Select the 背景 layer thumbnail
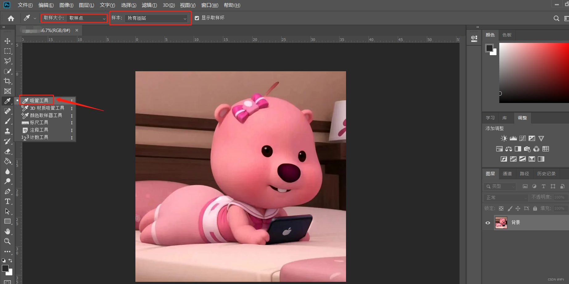Screen dimensions: 569x284 click(x=501, y=222)
